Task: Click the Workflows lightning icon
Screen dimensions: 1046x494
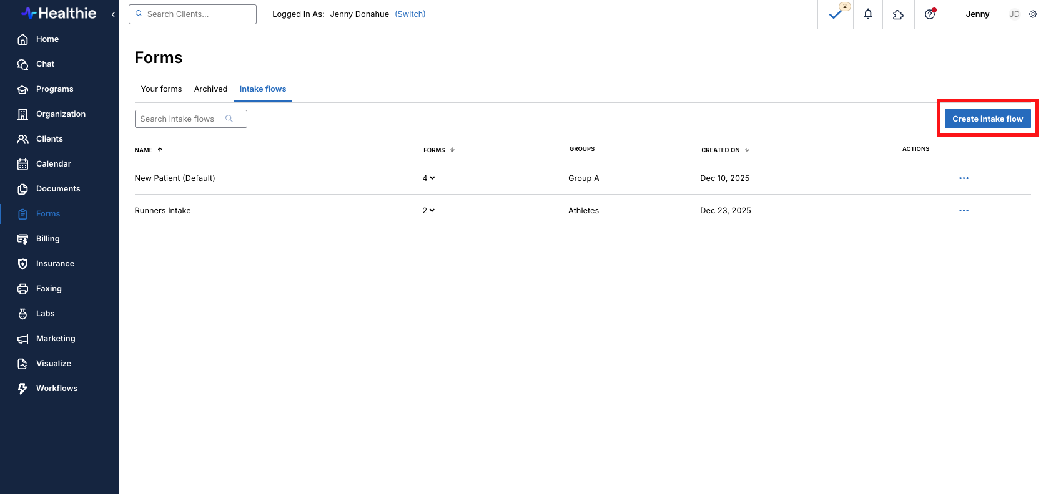Action: coord(22,389)
